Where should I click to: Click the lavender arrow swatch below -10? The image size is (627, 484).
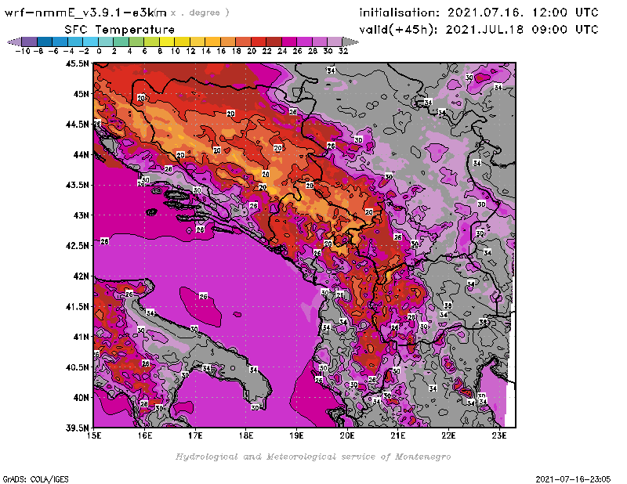[x=14, y=42]
